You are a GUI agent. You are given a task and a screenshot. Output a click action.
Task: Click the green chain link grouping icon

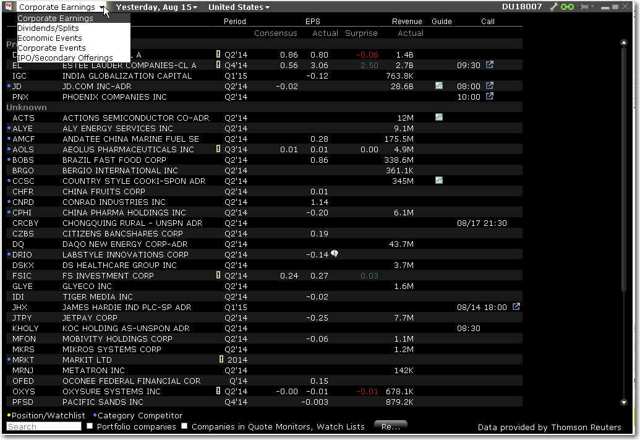point(568,7)
